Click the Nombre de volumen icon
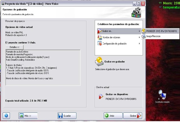This screenshot has height=122, width=180. [100, 37]
